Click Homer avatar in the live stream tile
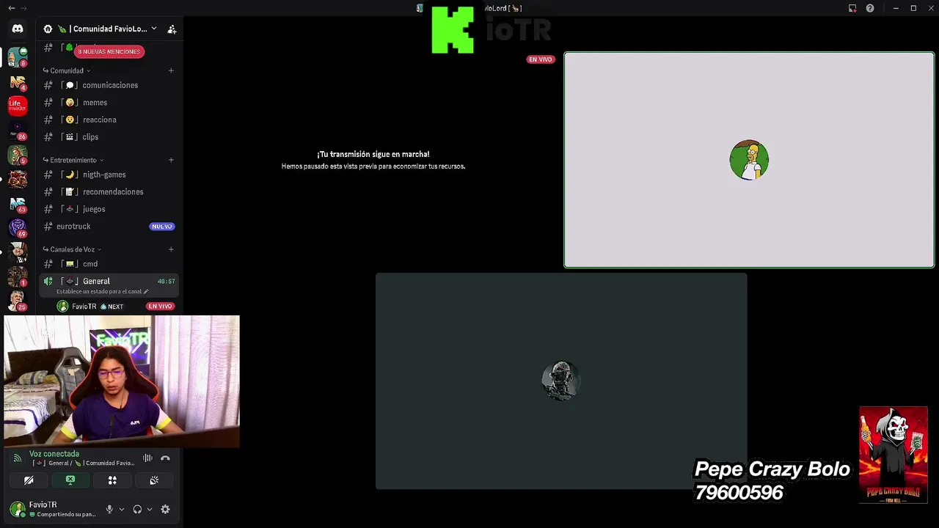 [749, 160]
